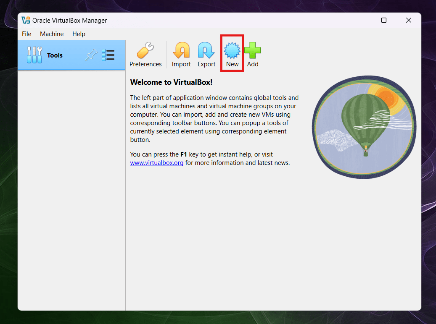This screenshot has height=324, width=436.
Task: Click the VirtualBox logo in the title bar
Action: click(26, 21)
